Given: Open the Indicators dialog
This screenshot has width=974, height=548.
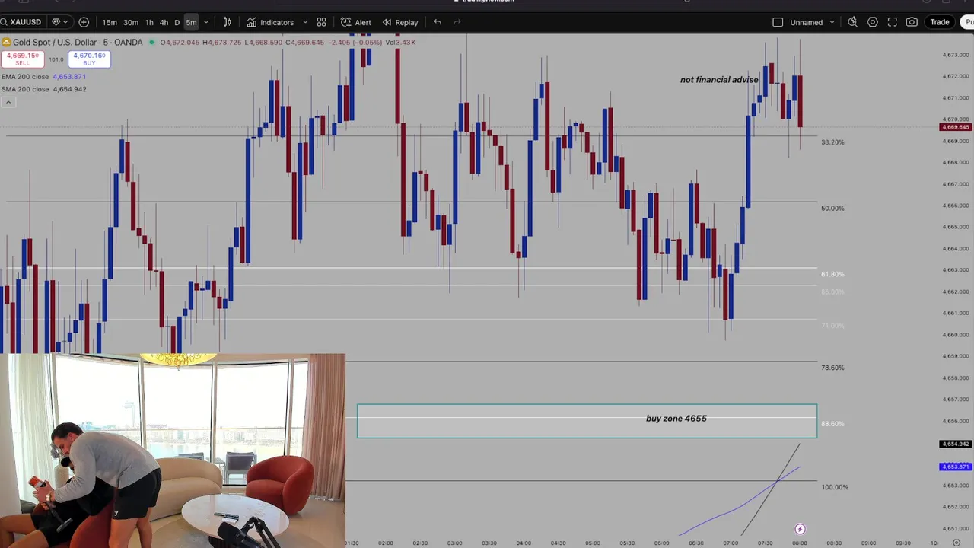Looking at the screenshot, I should 270,22.
